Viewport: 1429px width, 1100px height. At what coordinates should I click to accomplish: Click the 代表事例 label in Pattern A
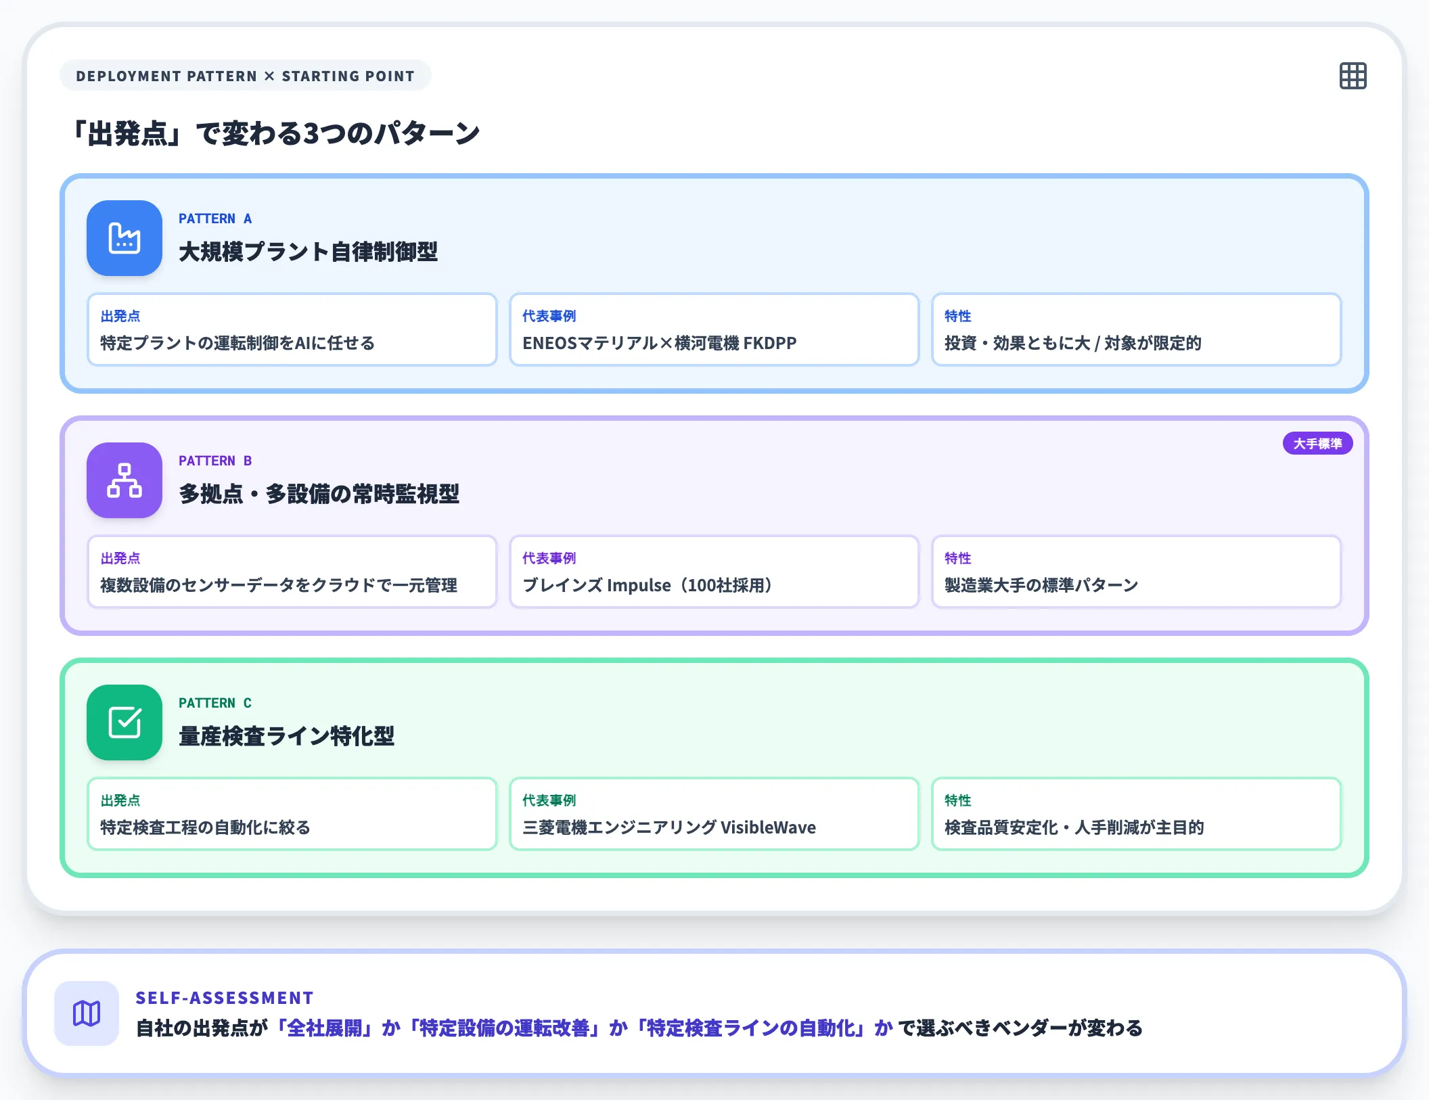tap(549, 316)
